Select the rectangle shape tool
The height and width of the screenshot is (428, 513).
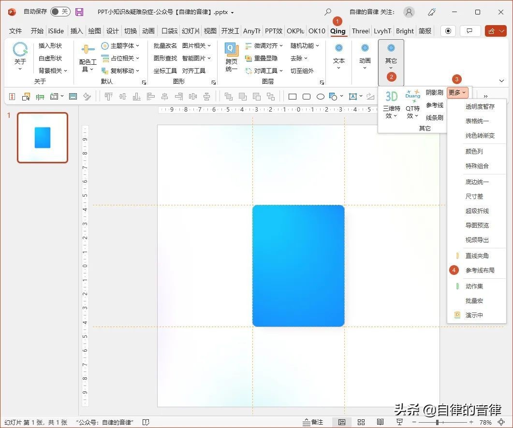[x=293, y=97]
